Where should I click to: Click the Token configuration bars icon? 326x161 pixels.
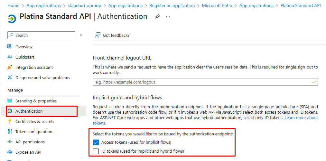point(10,132)
